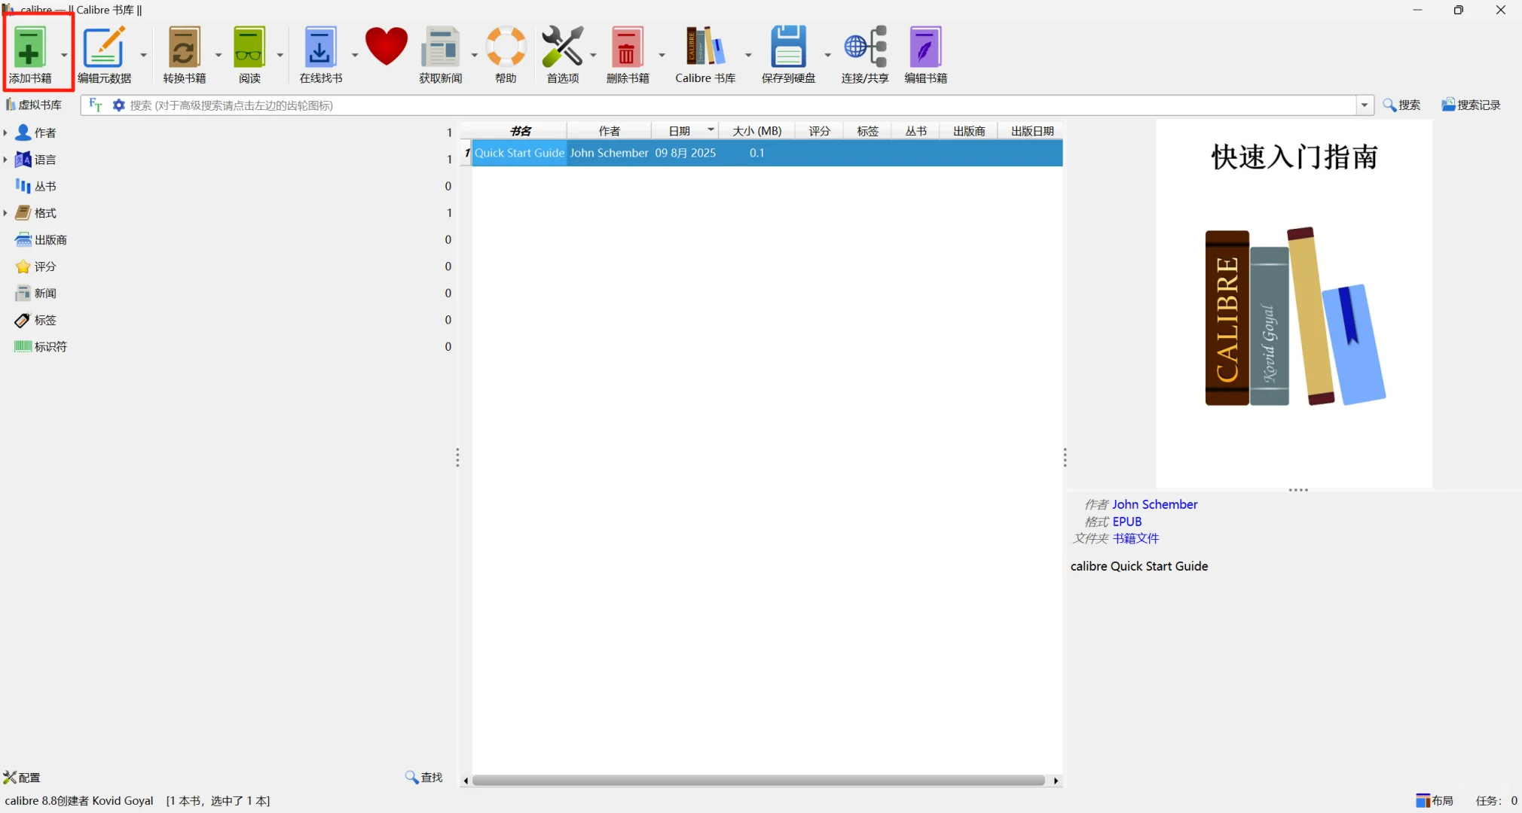Open dropdown arrow next to 阅读

[x=280, y=55]
